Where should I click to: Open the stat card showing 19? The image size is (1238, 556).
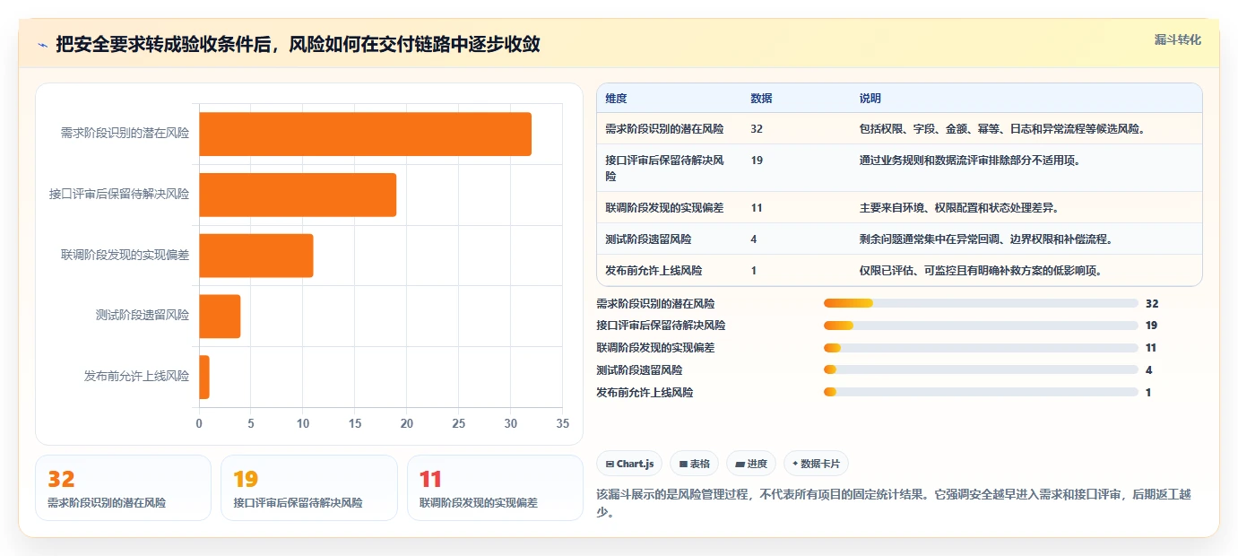tap(308, 488)
